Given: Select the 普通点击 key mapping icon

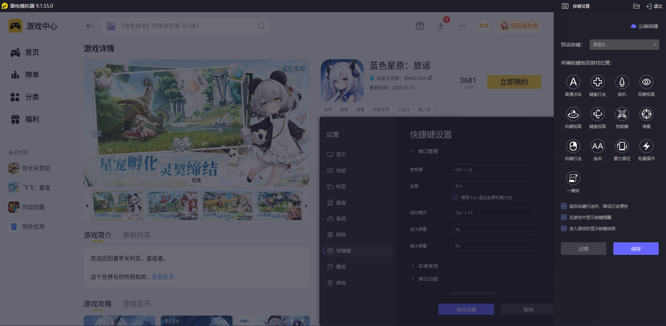Looking at the screenshot, I should pos(573,82).
